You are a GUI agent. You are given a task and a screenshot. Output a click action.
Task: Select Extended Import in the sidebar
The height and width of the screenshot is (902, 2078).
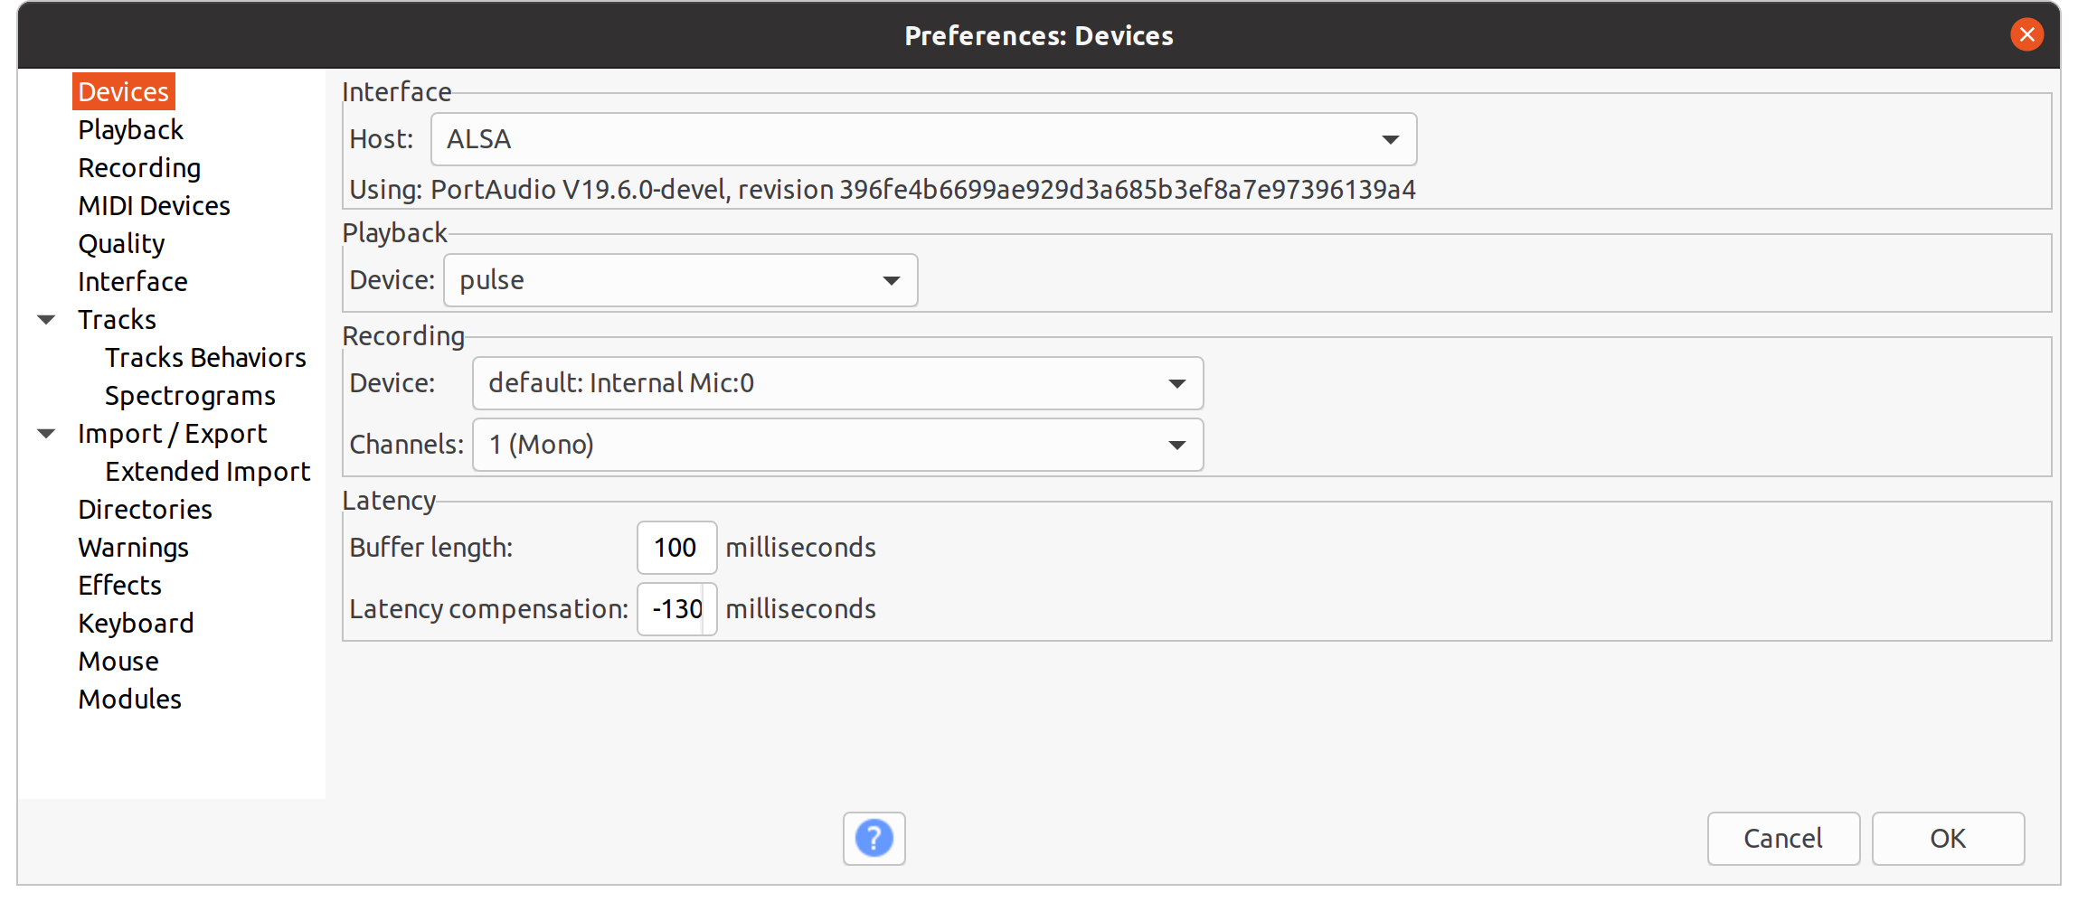pyautogui.click(x=207, y=472)
